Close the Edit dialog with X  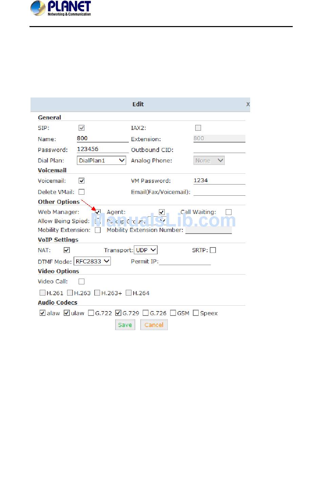click(248, 104)
